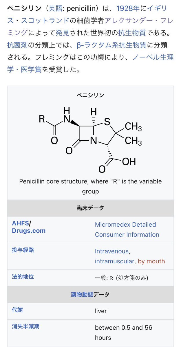The image size is (181, 347).
Task: Open the 英語 language link
Action: 55,8
